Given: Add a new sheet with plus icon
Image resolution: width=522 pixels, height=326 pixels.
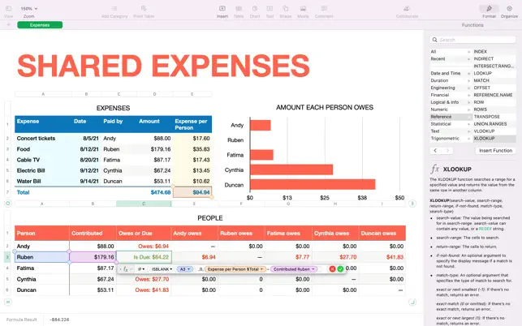Looking at the screenshot, I should coord(9,25).
